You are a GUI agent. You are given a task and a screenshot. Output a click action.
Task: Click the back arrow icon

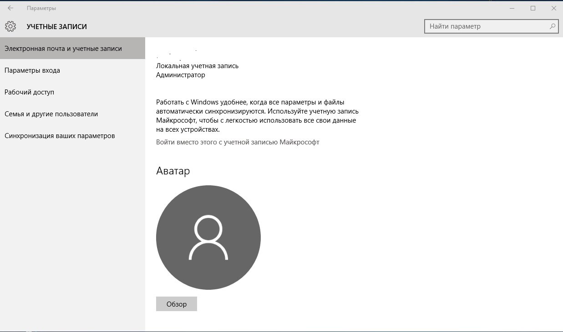pyautogui.click(x=10, y=8)
